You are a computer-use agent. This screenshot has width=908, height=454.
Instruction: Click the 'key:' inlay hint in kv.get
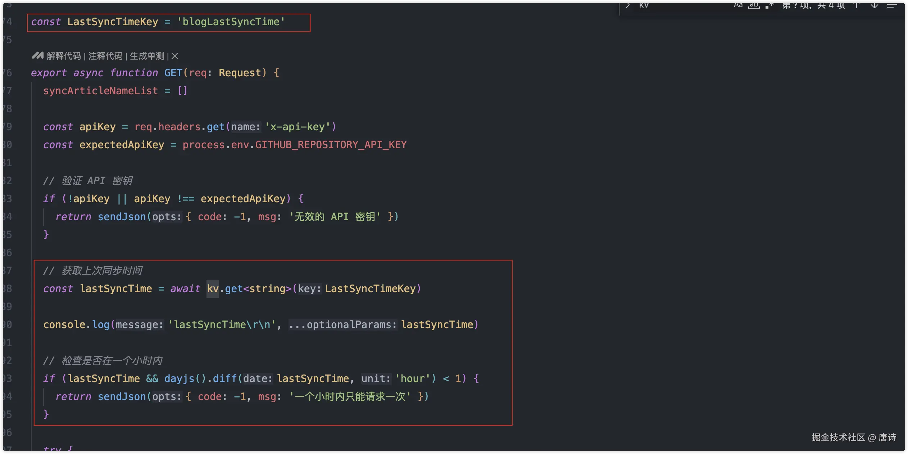click(x=309, y=289)
